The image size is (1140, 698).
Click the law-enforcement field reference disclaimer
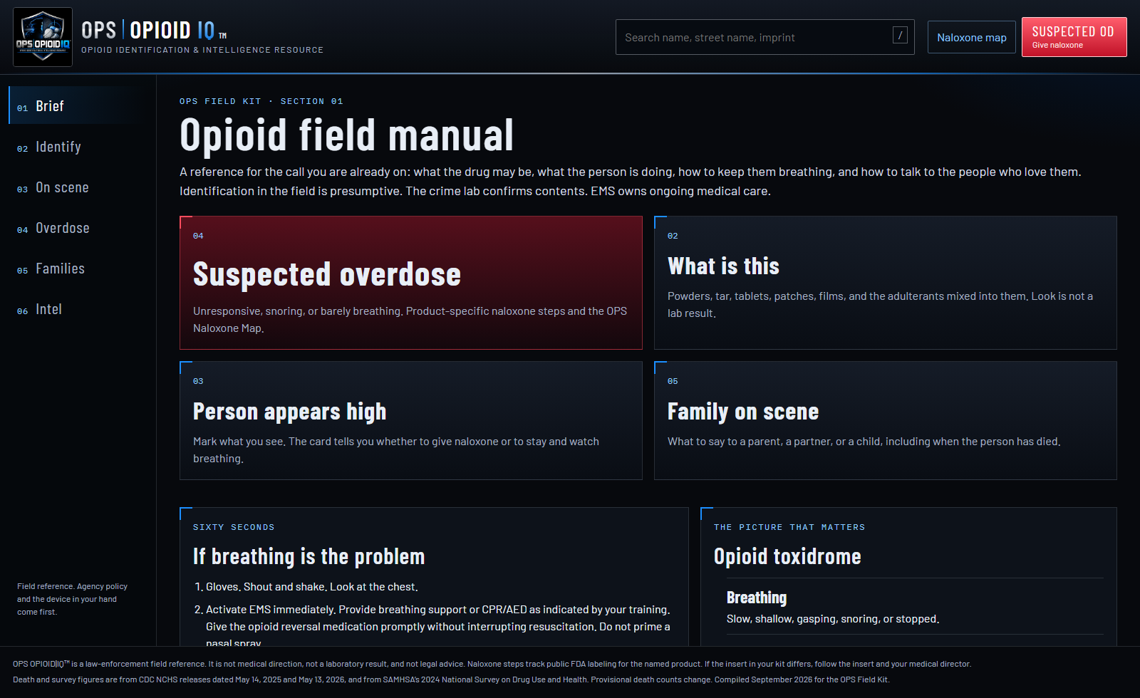pos(492,664)
